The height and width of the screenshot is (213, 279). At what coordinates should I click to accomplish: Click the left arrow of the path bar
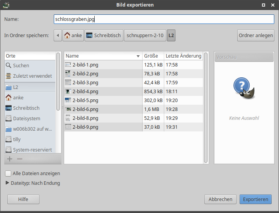(x=58, y=36)
